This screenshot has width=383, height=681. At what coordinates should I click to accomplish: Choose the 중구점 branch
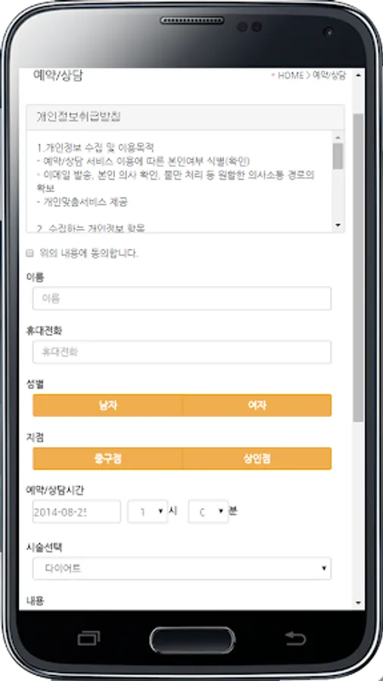click(107, 459)
